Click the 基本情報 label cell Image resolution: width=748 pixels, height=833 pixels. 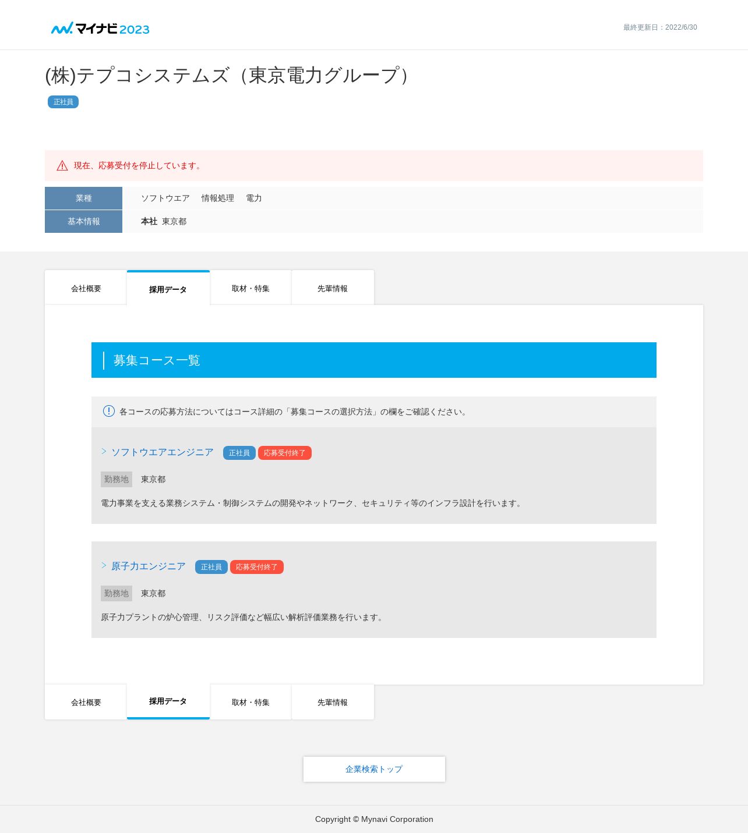coord(83,221)
